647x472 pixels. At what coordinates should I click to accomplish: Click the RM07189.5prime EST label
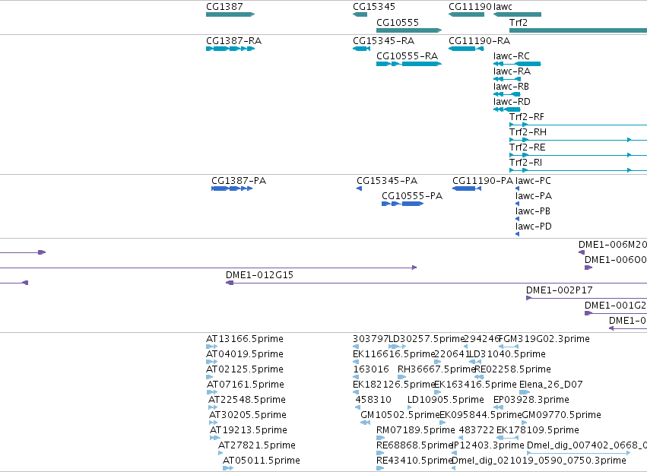tap(416, 431)
